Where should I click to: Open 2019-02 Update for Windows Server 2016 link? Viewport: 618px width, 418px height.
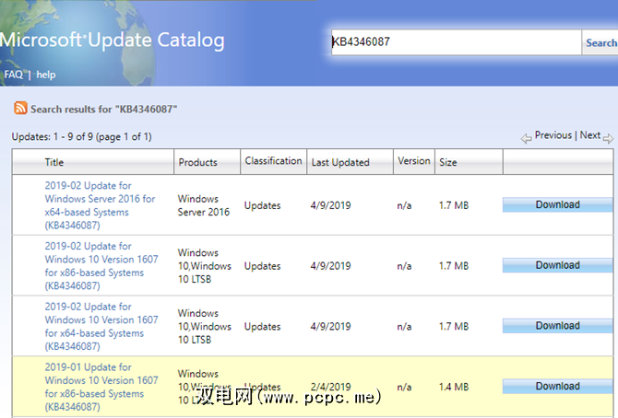[x=101, y=205]
